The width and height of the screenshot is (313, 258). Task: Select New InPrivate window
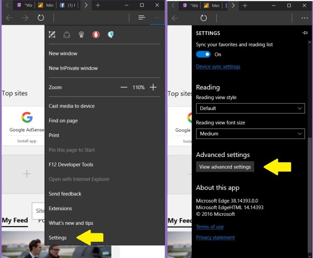(73, 68)
